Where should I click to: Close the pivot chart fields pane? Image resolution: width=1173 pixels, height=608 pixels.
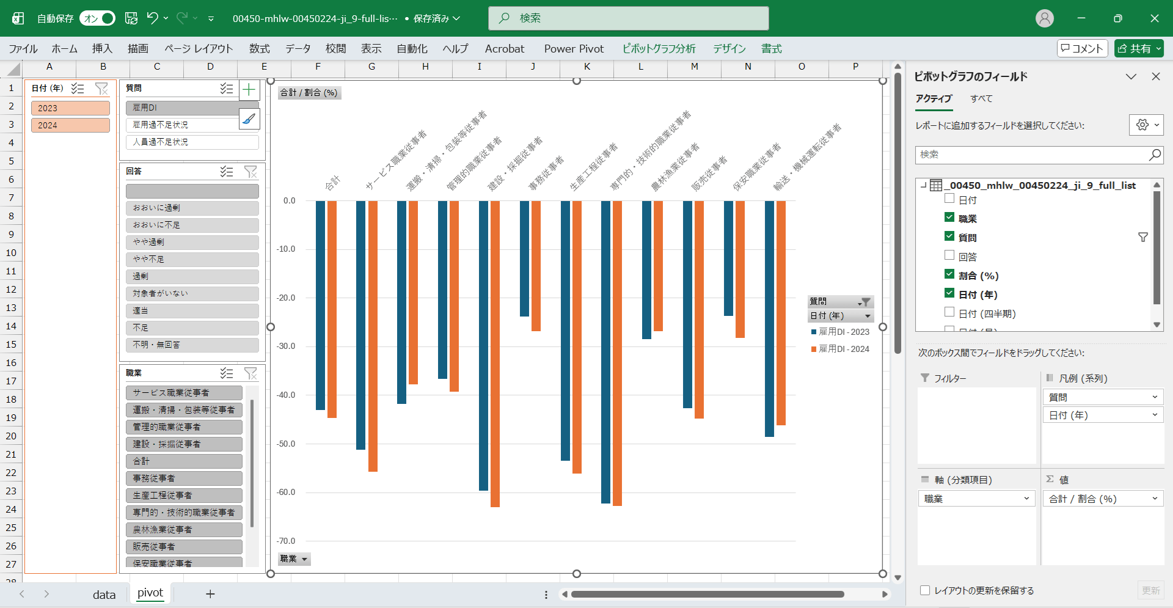1155,76
